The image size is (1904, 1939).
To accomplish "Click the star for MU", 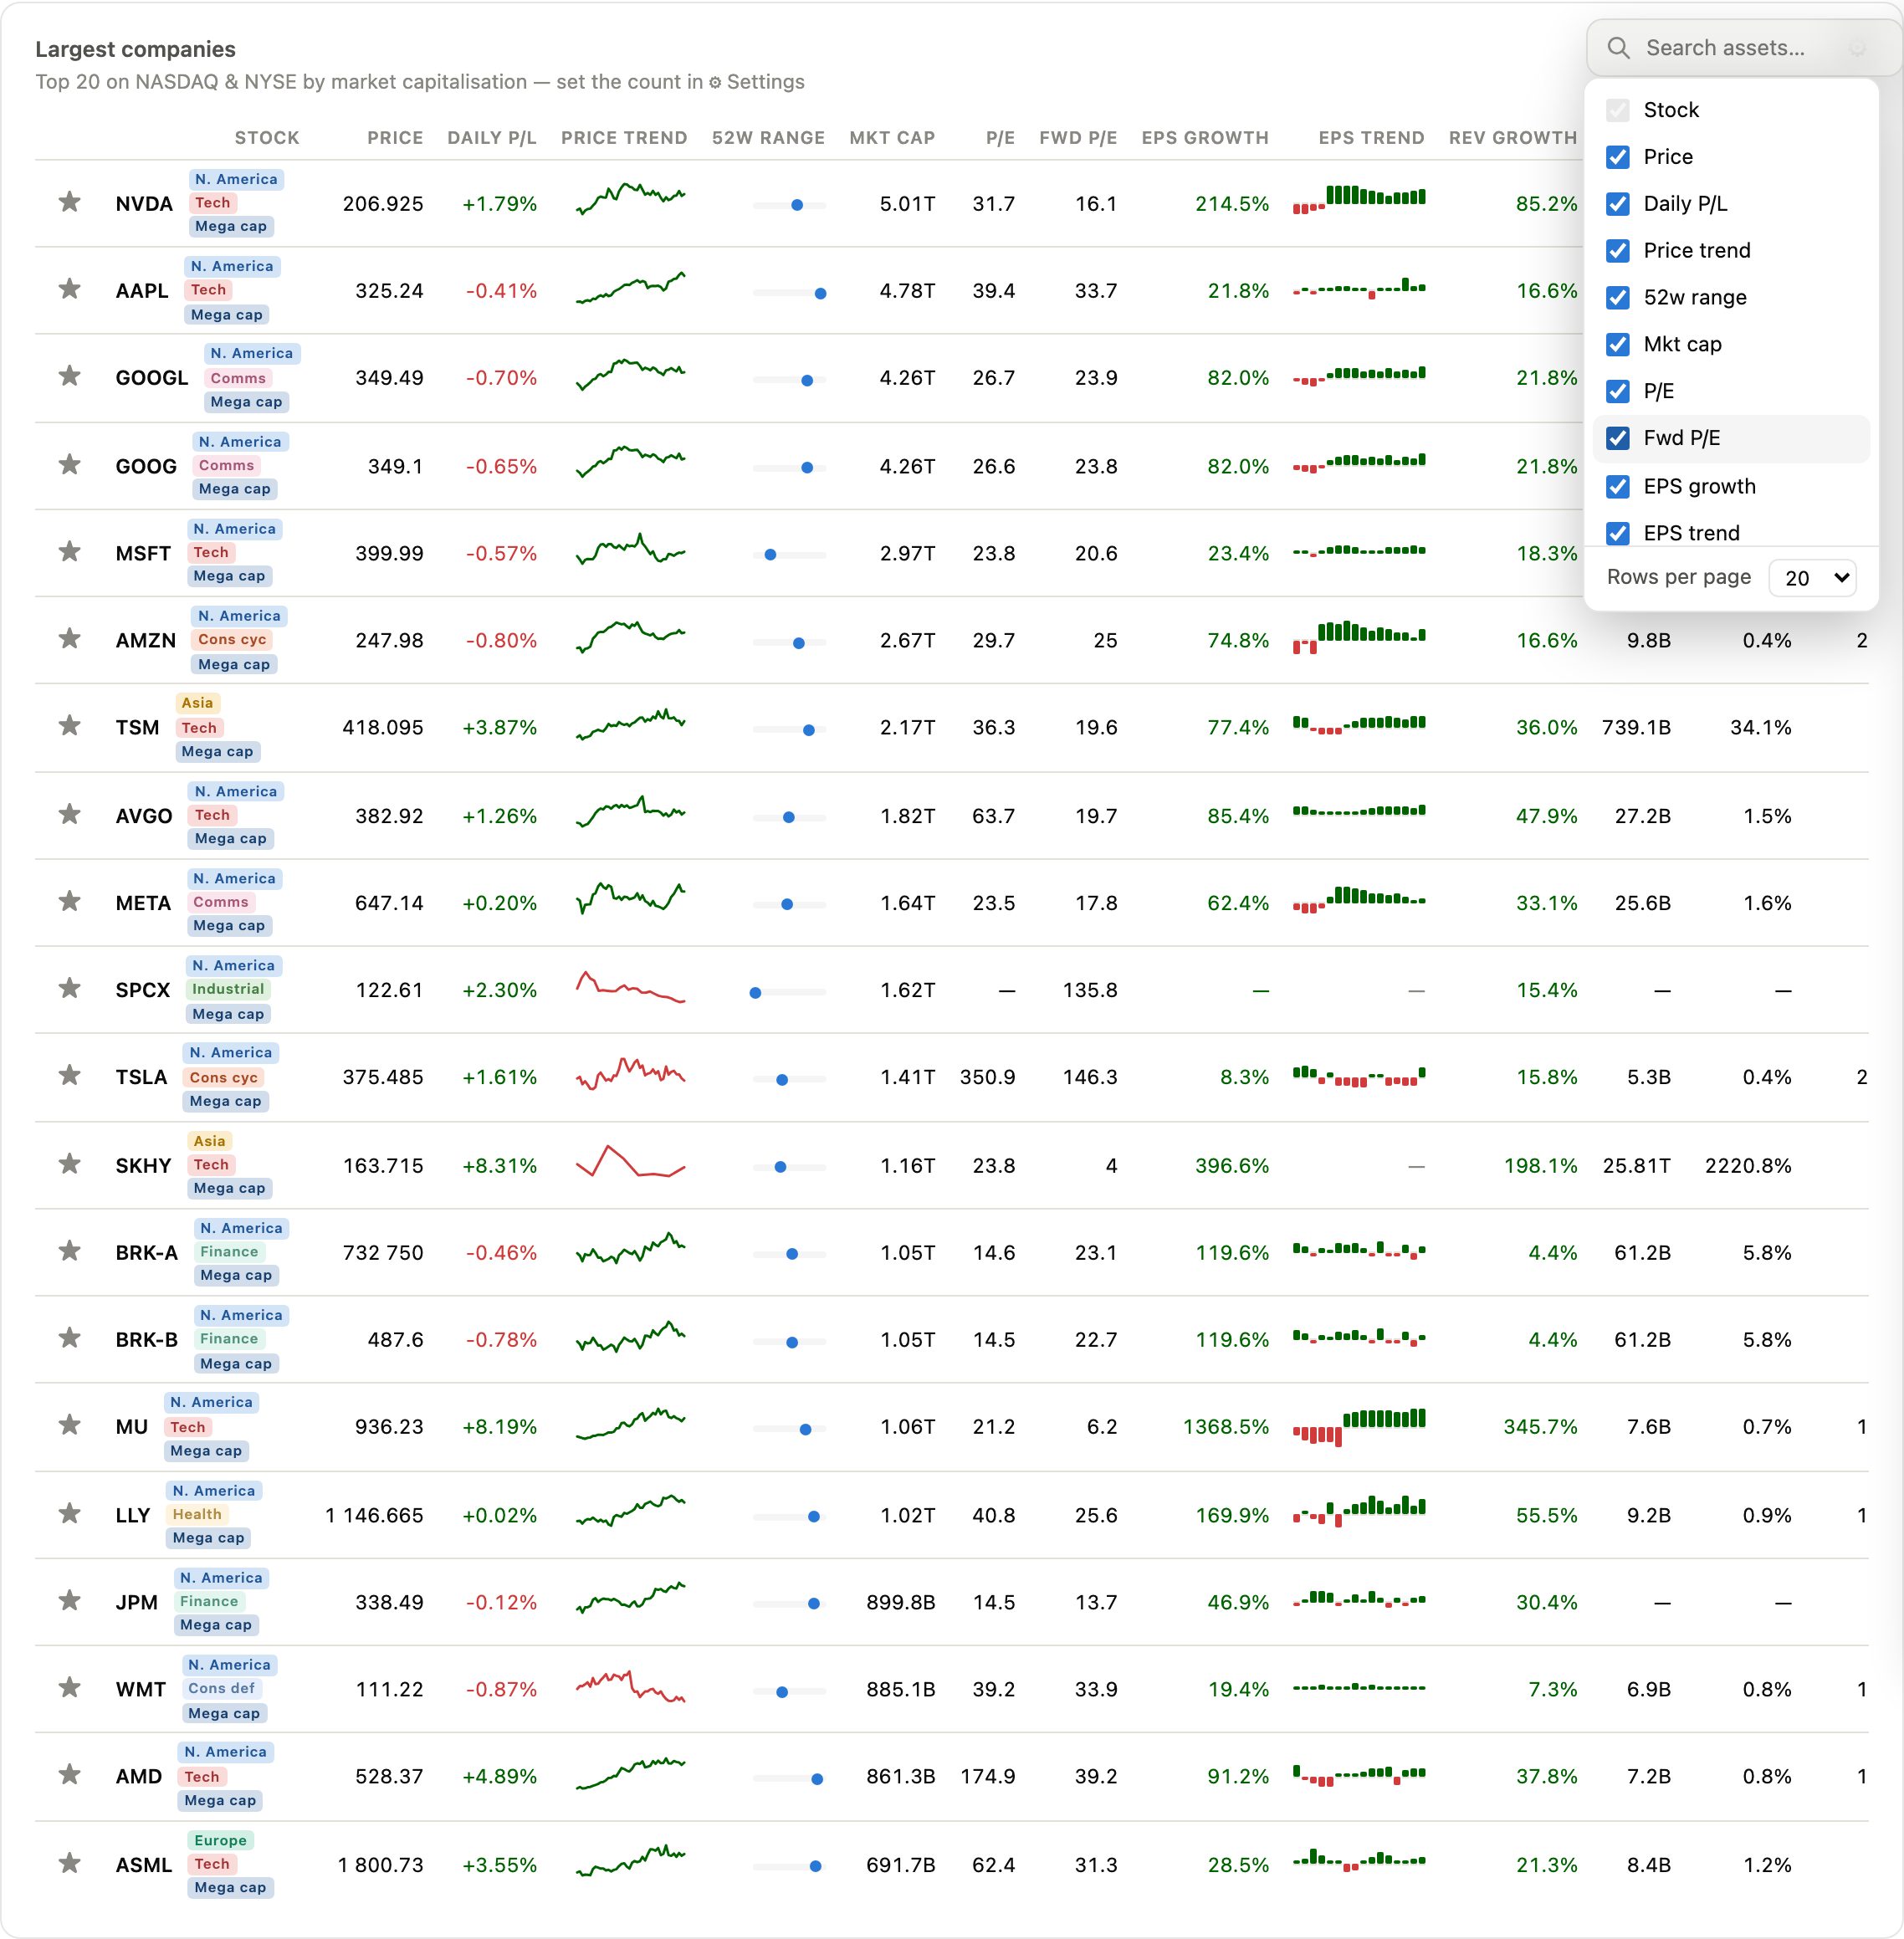I will pyautogui.click(x=69, y=1425).
